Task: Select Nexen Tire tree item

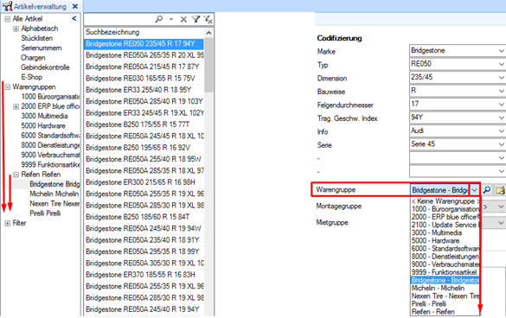Action: pos(54,204)
